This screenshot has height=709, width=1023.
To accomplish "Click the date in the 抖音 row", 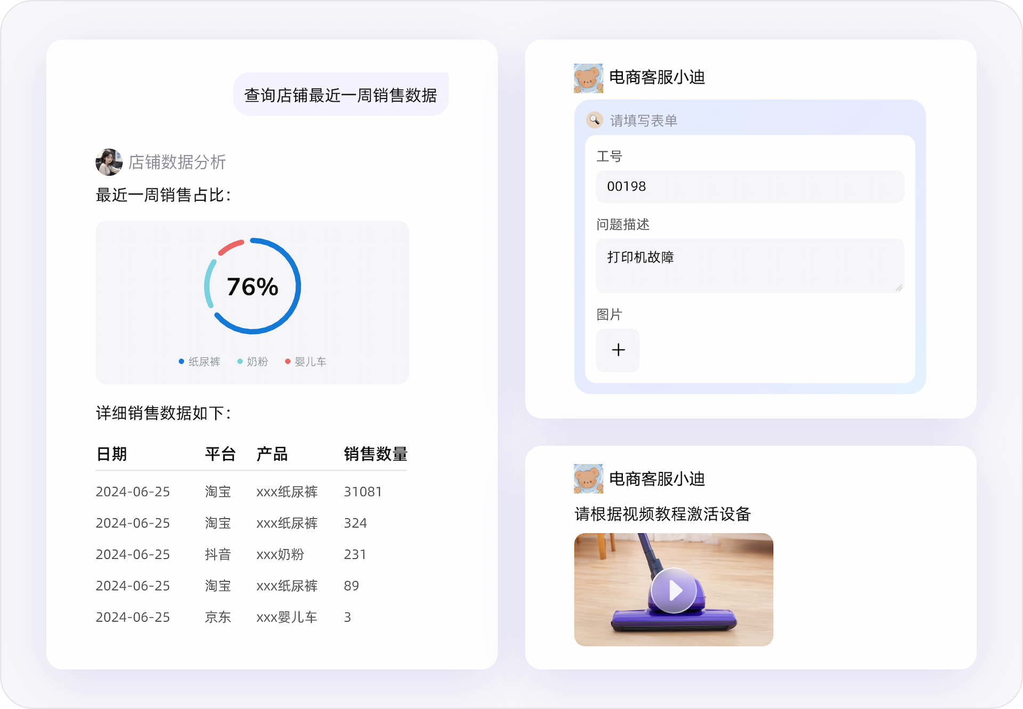I will pyautogui.click(x=133, y=555).
